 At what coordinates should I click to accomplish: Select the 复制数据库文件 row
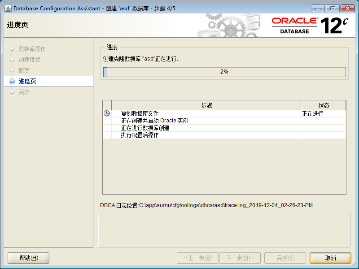click(224, 113)
